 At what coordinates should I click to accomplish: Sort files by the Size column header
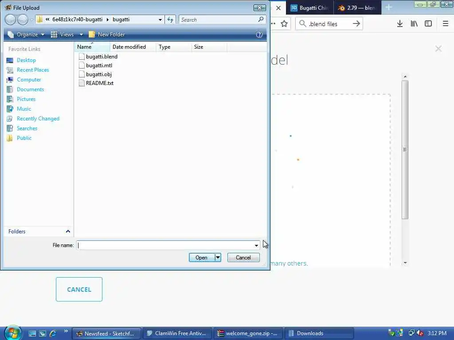pos(209,47)
